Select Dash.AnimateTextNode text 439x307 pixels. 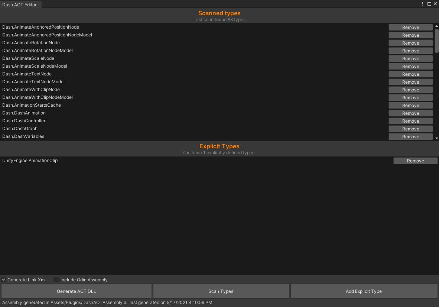(x=27, y=74)
